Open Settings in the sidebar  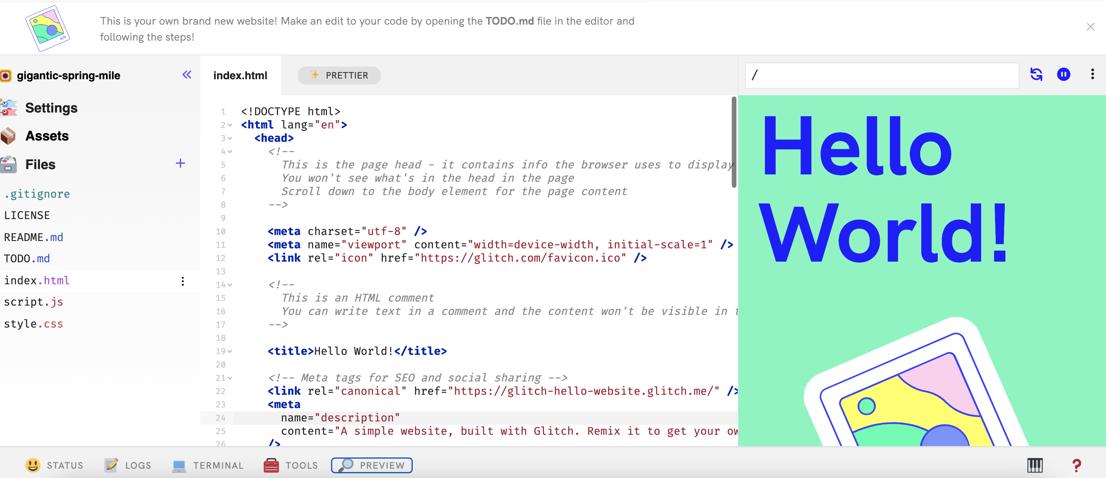coord(51,108)
